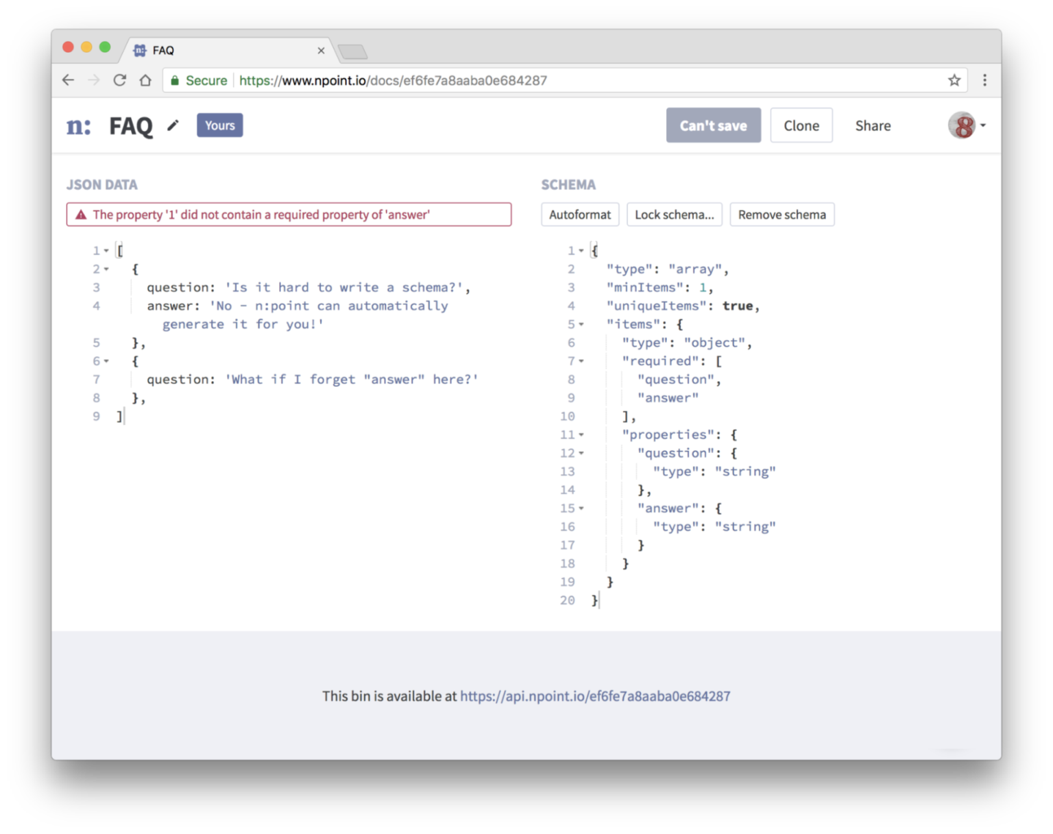Collapse the 'items' block in the schema editor
Screen dimensions: 1053x834
coord(581,324)
